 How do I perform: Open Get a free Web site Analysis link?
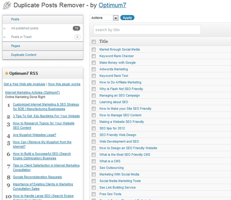(x=24, y=84)
